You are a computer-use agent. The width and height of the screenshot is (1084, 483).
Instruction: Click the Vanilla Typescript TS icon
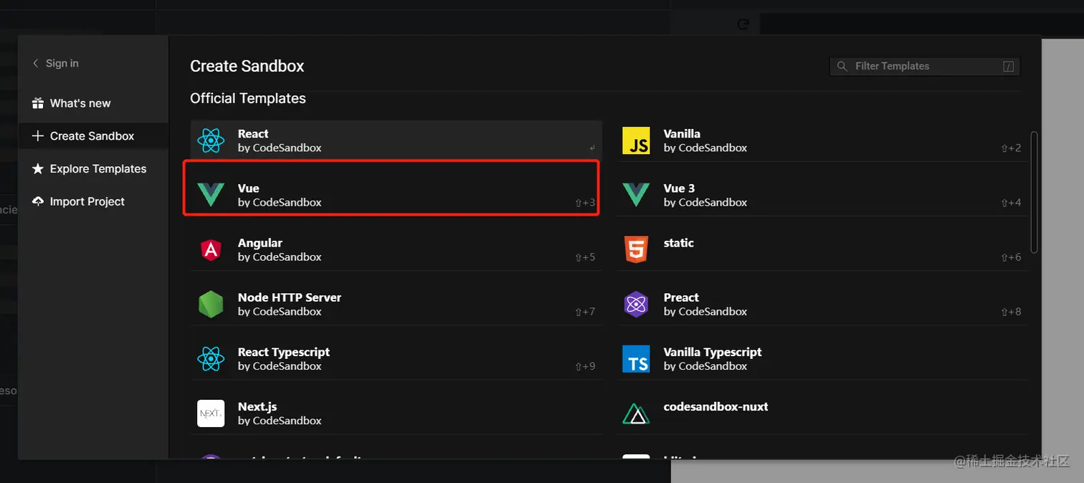click(636, 359)
